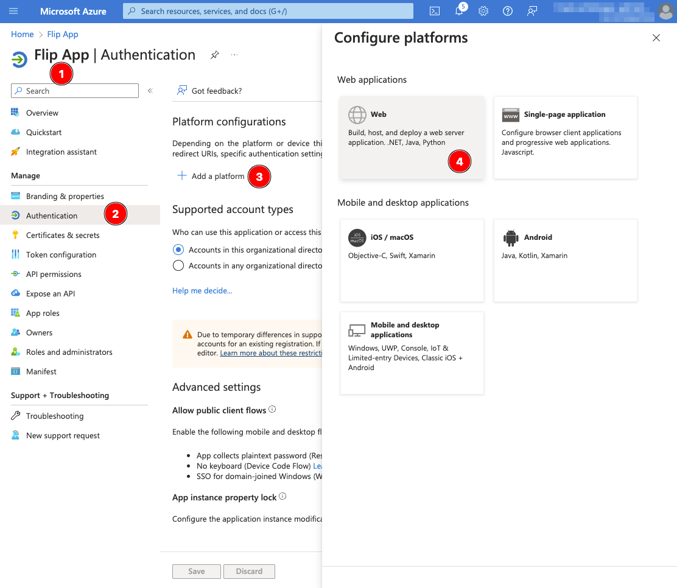Click Add a platform
Viewport: 677px width, 588px height.
tap(211, 176)
